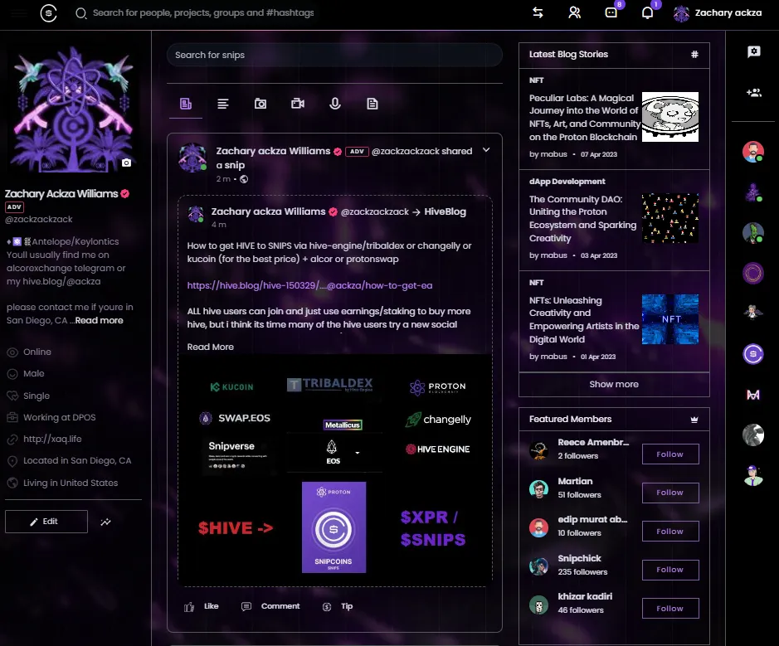Open chat with green alien contact avatar
779x646 pixels.
tap(753, 232)
